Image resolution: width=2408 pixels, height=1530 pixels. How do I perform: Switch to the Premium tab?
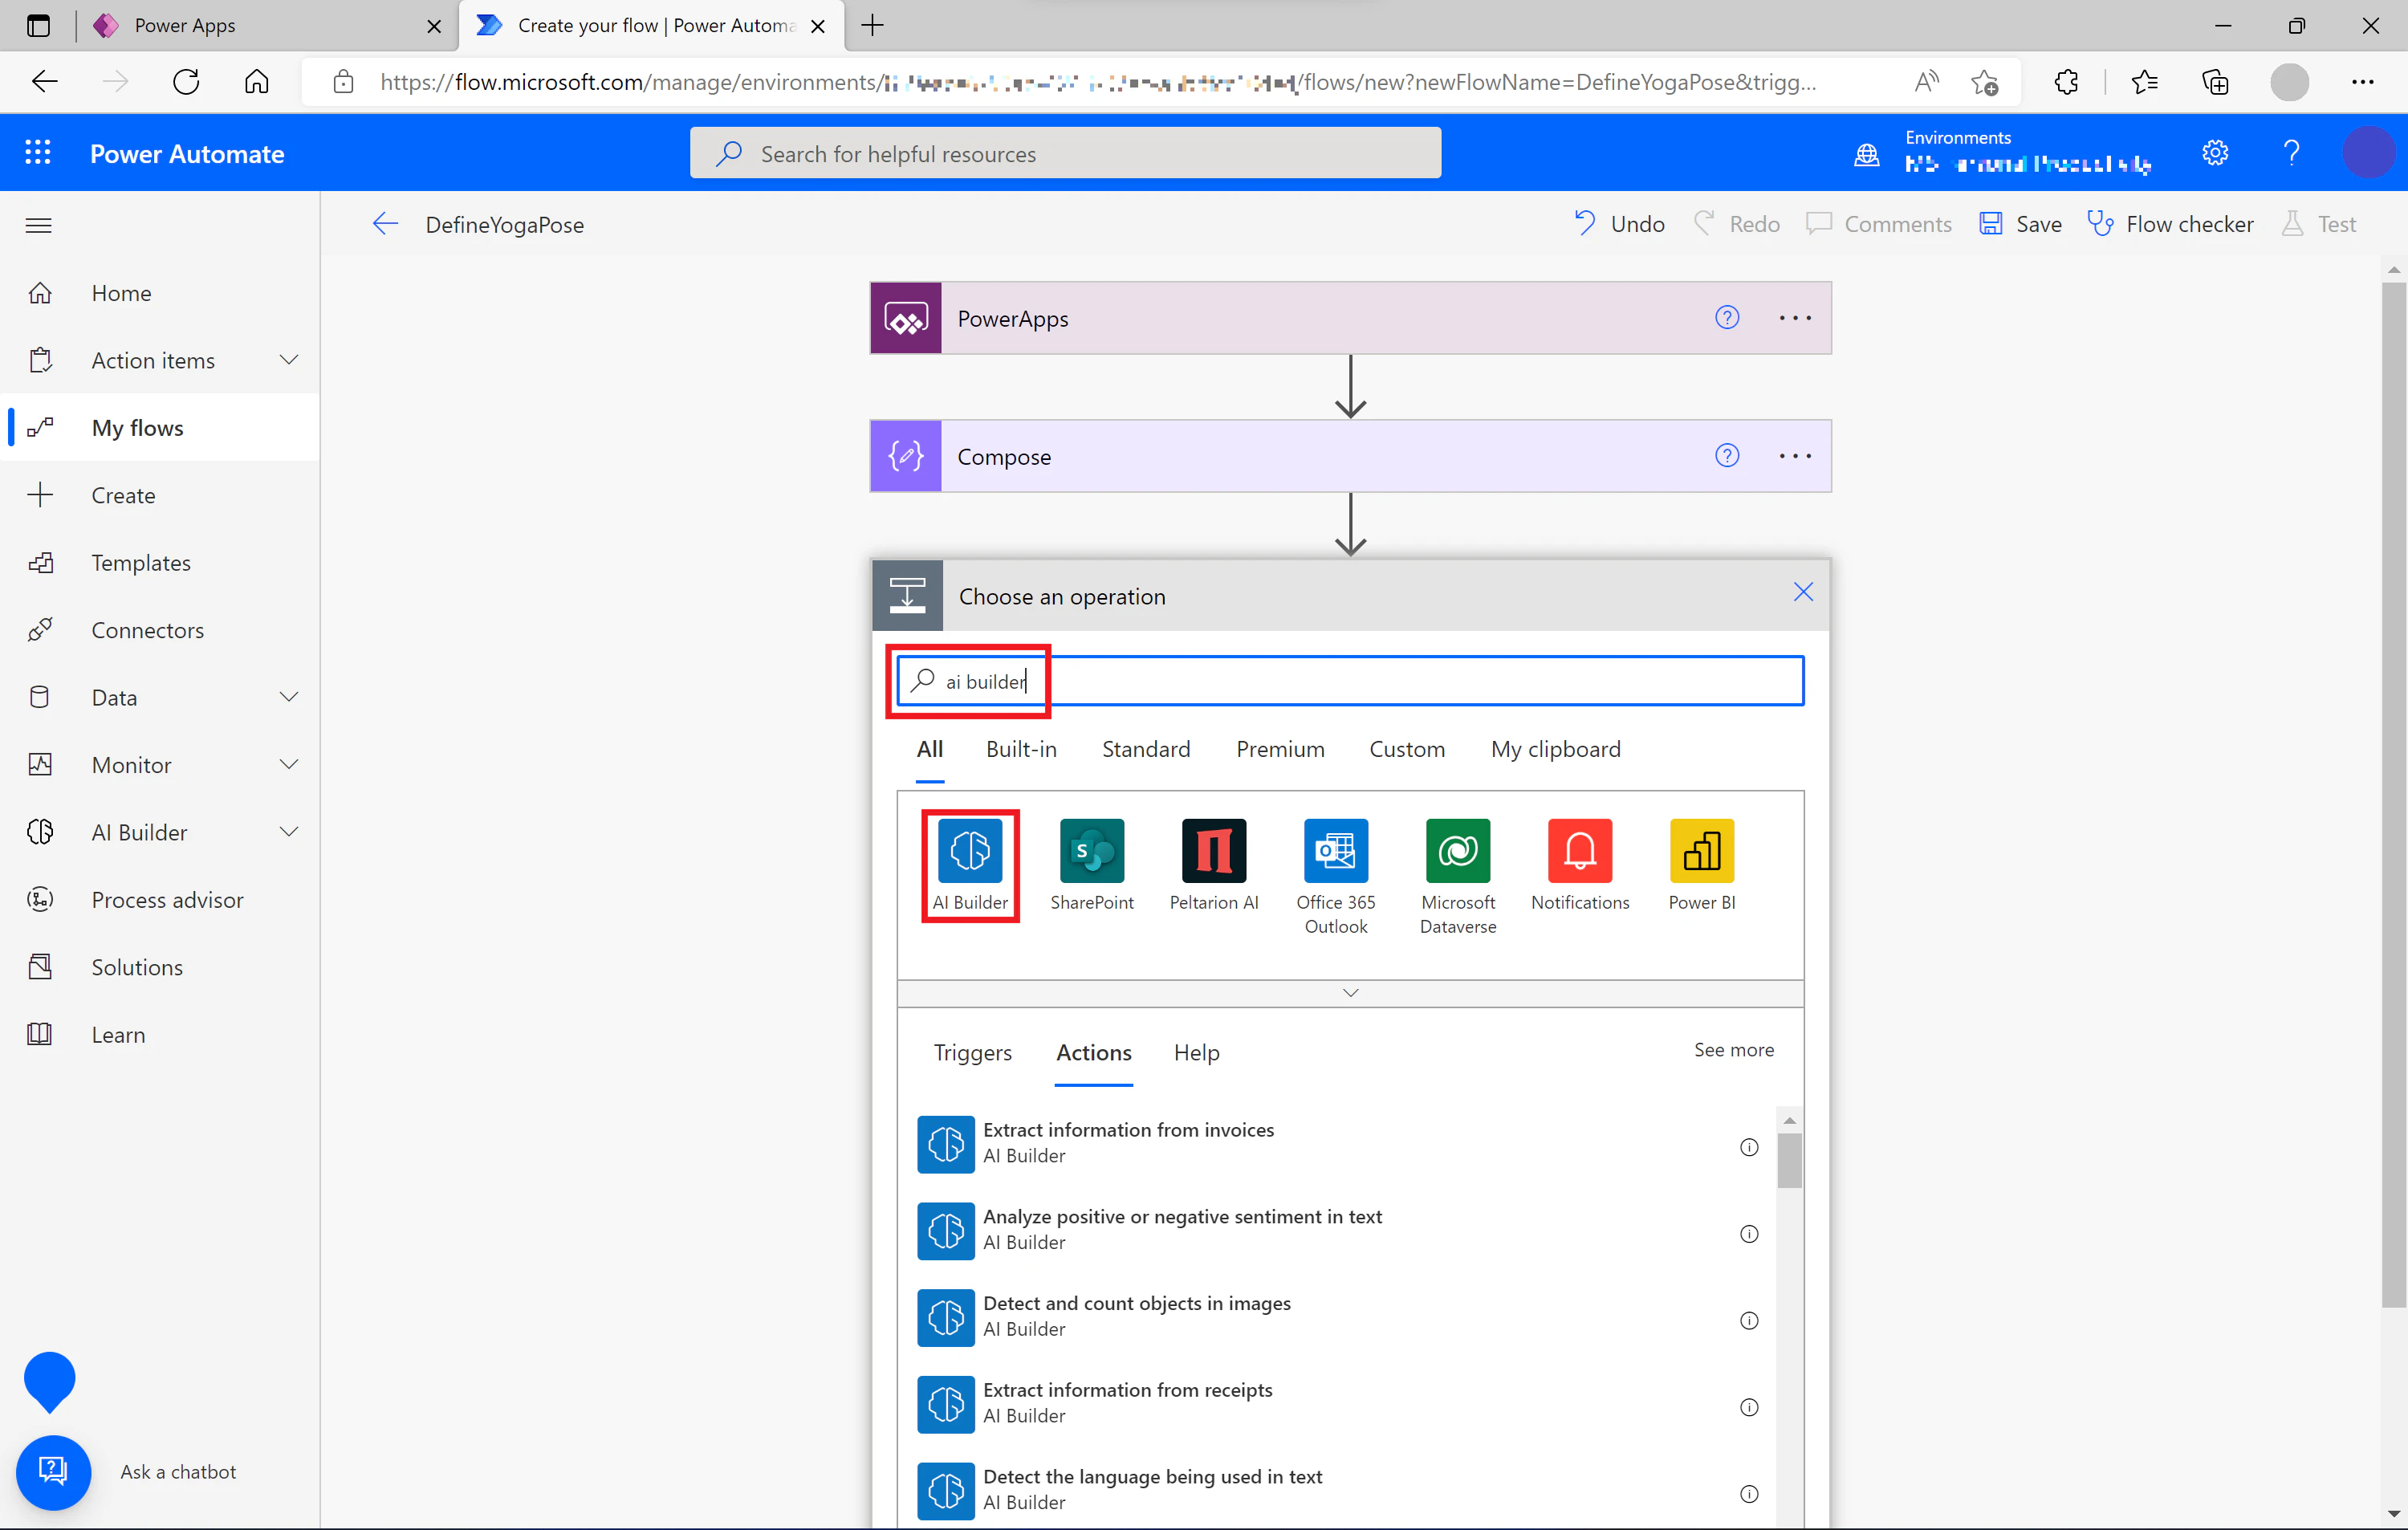point(1279,749)
